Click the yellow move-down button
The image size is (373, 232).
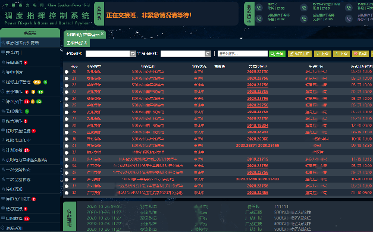point(341,54)
